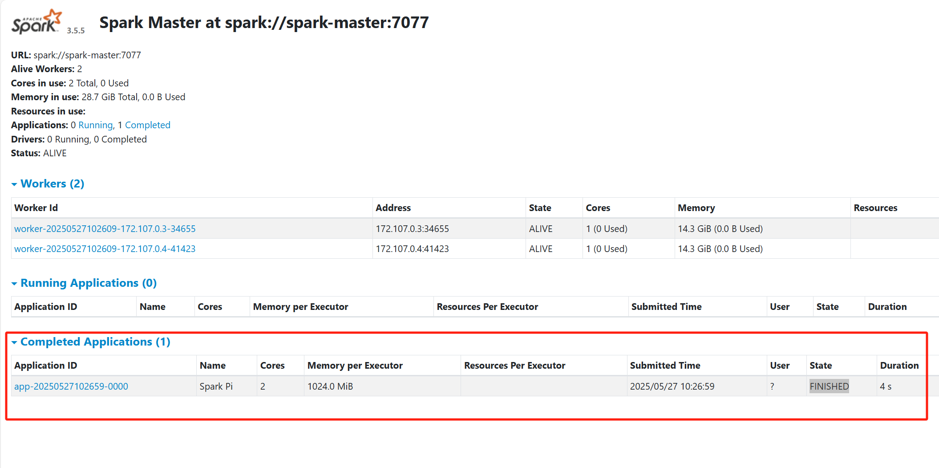
Task: Collapse the Completed Applications (1) section
Action: [x=91, y=342]
